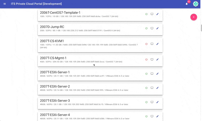The width and height of the screenshot is (202, 121).
Task: Open console of 2007T-ESXi-Server-3
Action: (x=152, y=102)
